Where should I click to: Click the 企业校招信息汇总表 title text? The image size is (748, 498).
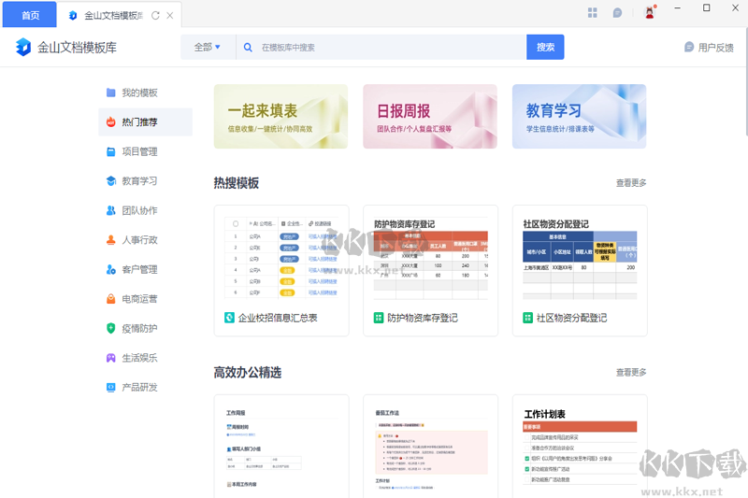coord(278,318)
